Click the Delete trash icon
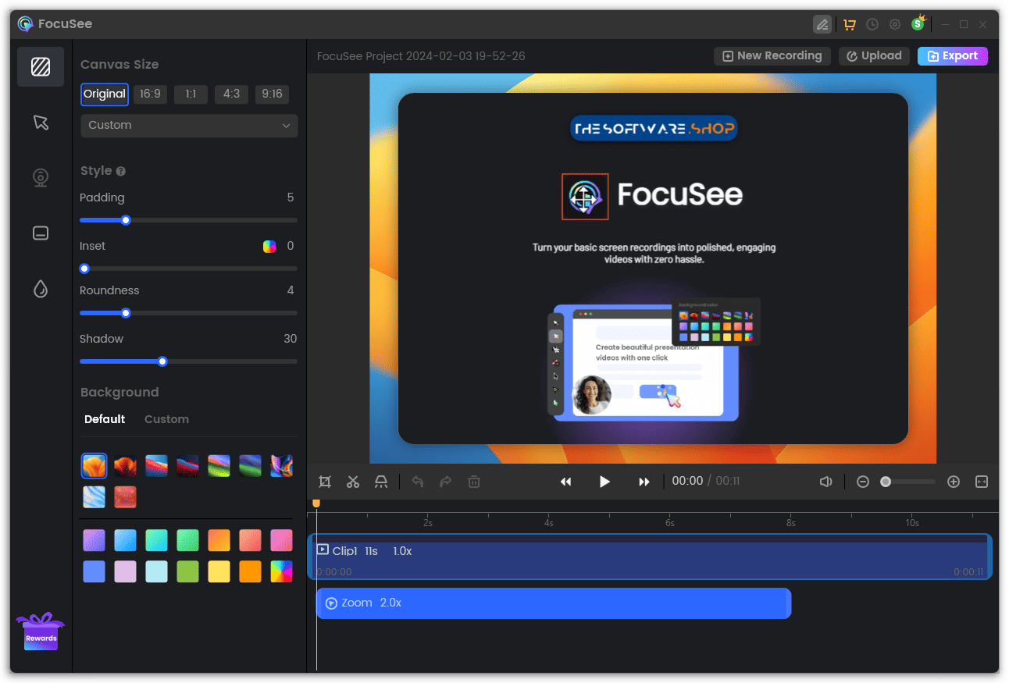 [x=474, y=482]
